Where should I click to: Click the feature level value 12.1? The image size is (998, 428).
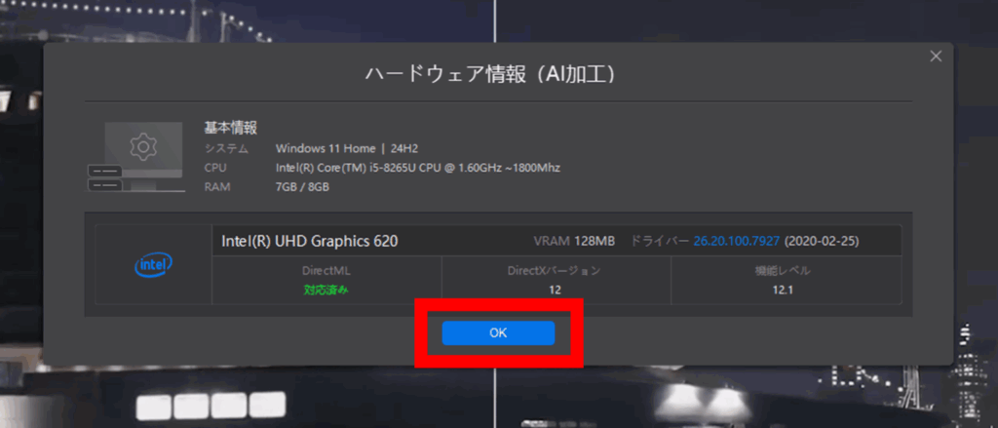(787, 291)
